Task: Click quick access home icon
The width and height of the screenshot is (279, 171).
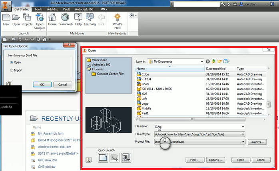Action: coord(45,39)
